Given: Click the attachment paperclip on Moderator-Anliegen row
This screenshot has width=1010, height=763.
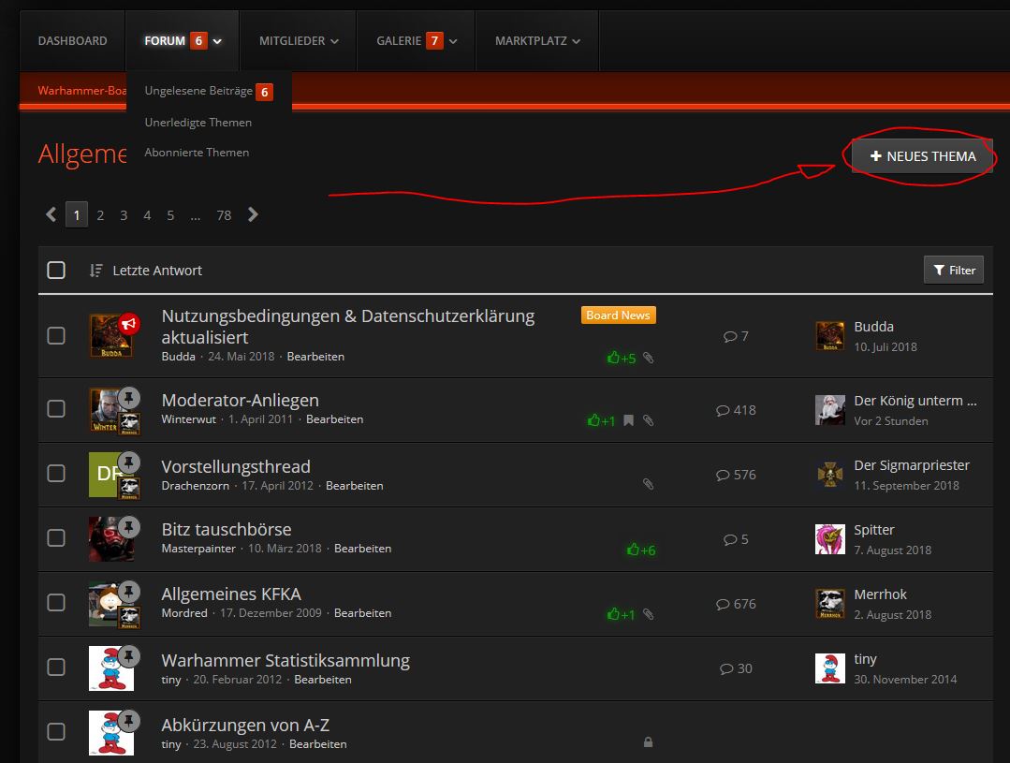Looking at the screenshot, I should point(649,420).
